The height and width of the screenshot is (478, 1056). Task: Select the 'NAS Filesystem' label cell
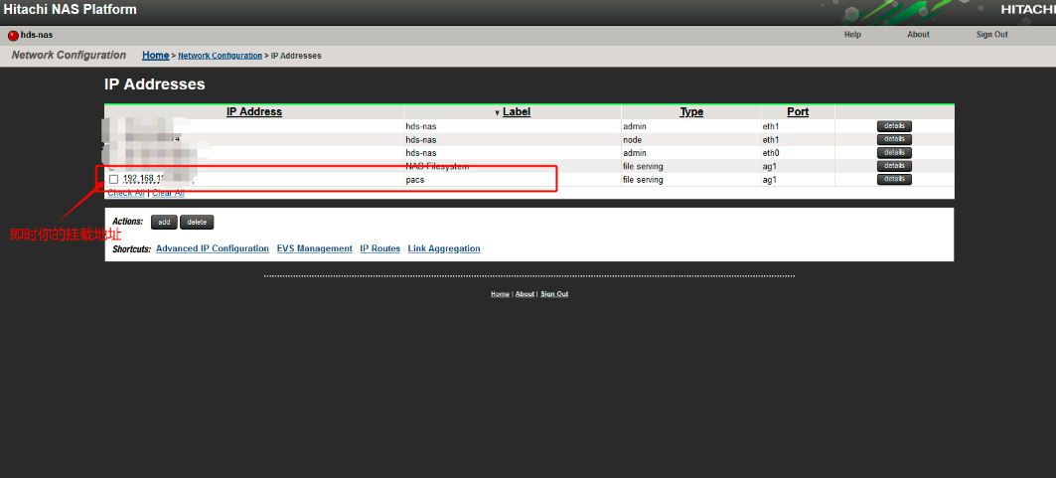click(437, 166)
